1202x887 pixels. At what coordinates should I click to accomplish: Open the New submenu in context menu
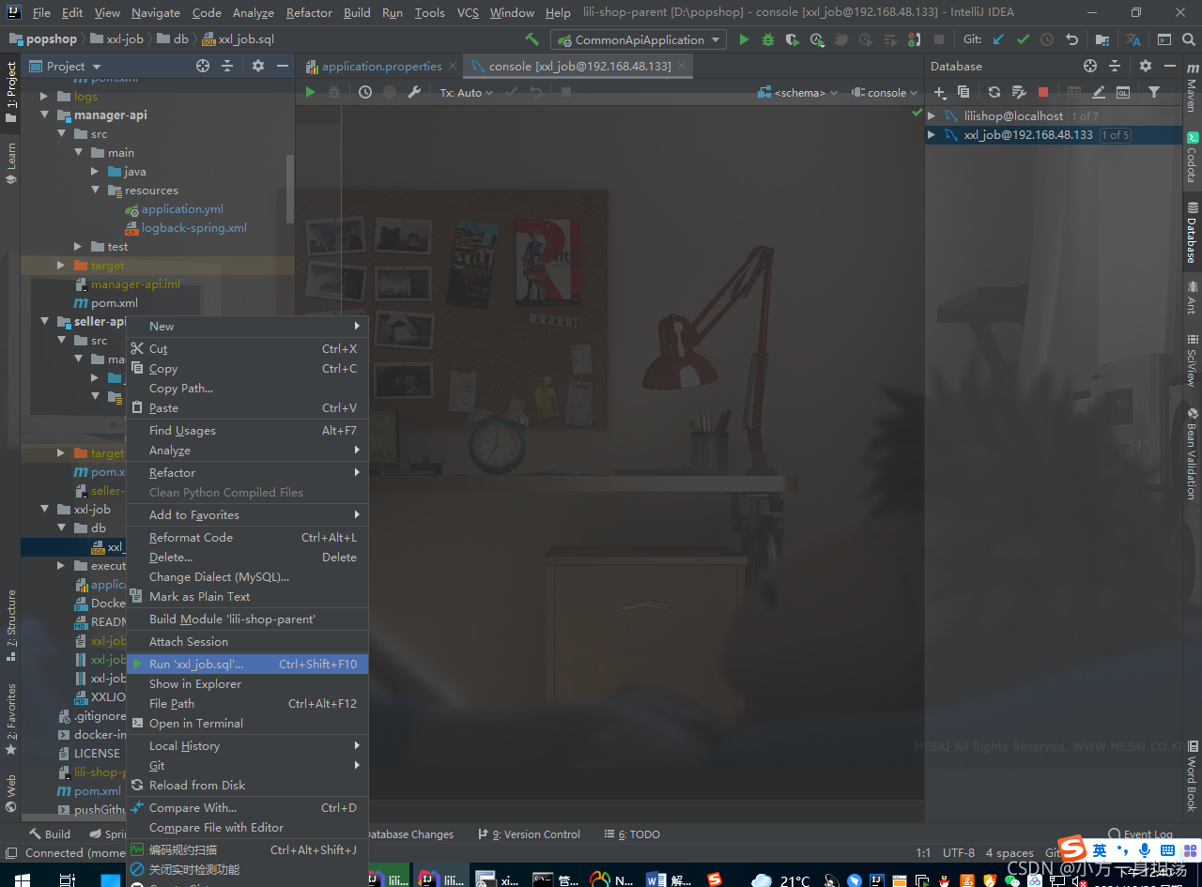247,326
